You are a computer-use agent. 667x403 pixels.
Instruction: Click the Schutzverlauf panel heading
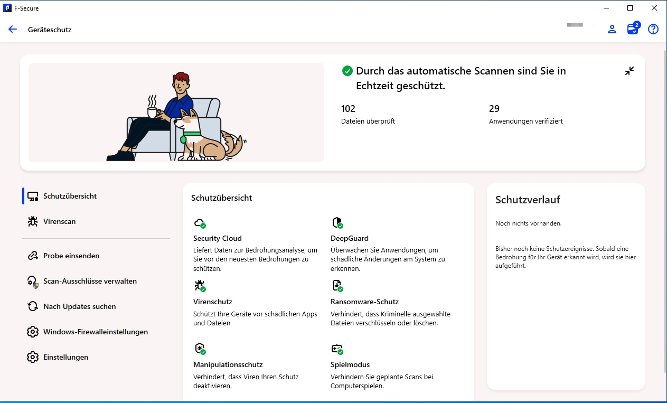[x=528, y=200]
